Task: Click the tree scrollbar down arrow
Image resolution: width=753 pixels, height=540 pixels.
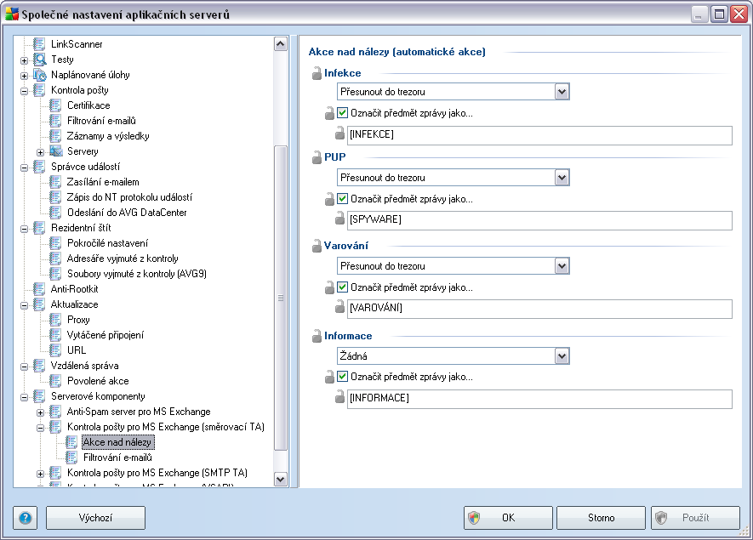Action: coord(281,479)
